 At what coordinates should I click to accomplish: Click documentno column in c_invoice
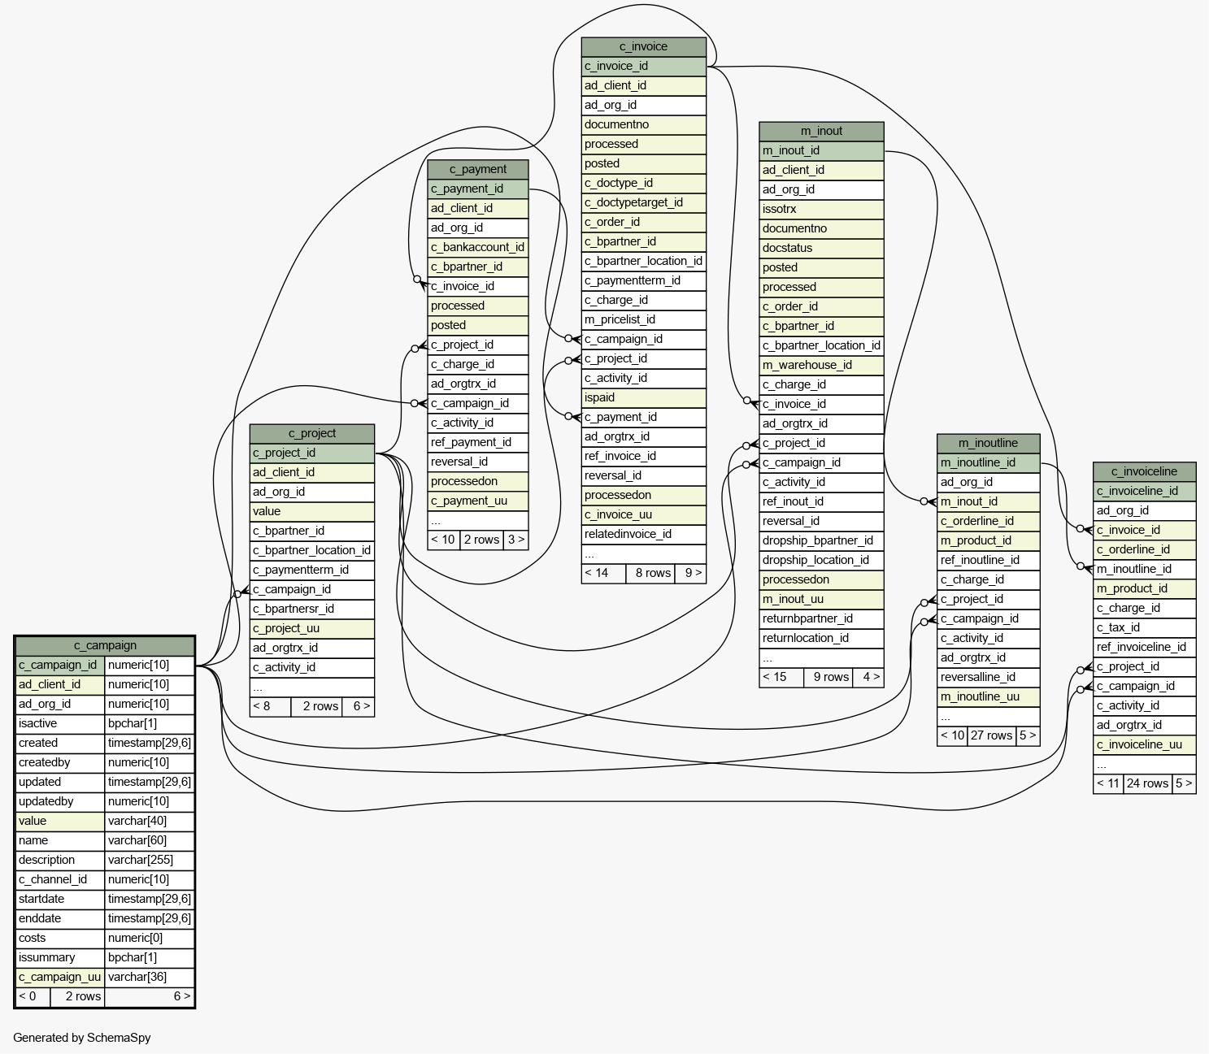coord(643,124)
